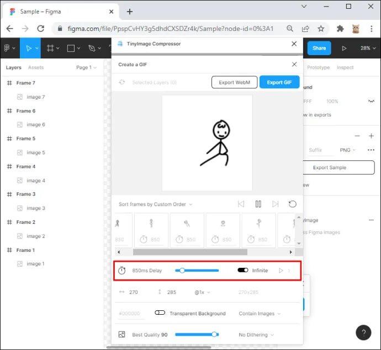Click the browser address bar URL

tap(170, 29)
